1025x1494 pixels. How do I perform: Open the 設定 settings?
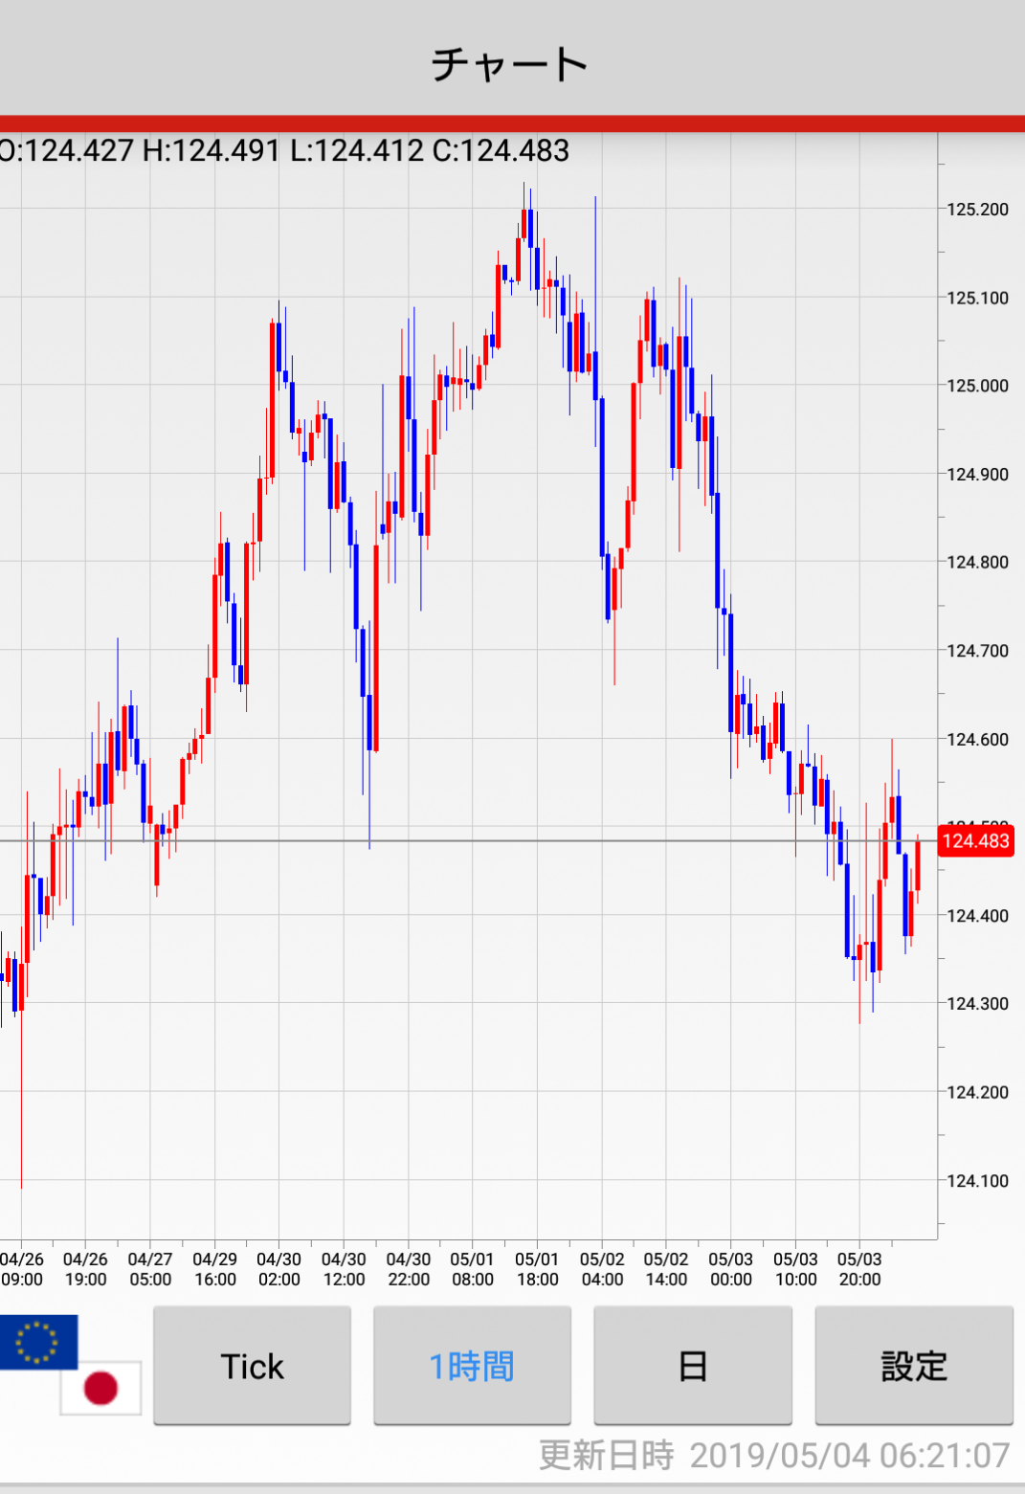point(914,1366)
